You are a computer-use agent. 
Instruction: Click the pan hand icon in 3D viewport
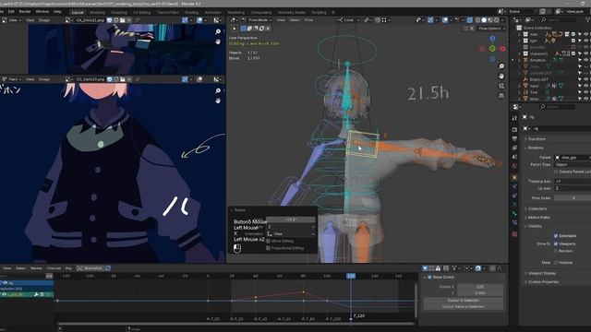501,76
